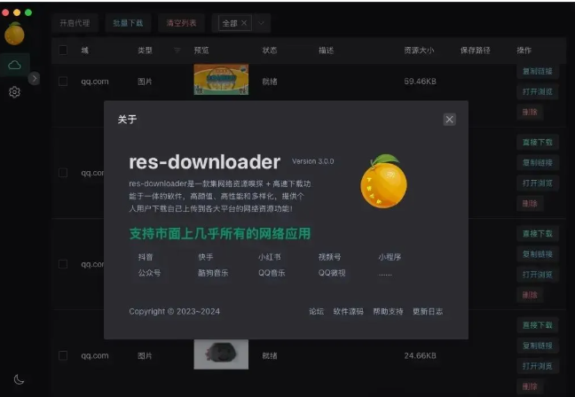Click the filter icon beside the 类型 column

(x=177, y=51)
